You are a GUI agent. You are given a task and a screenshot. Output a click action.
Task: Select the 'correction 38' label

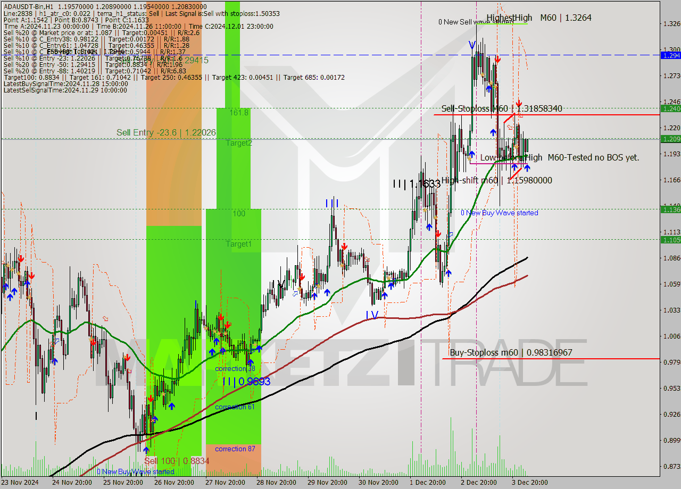[x=235, y=368]
